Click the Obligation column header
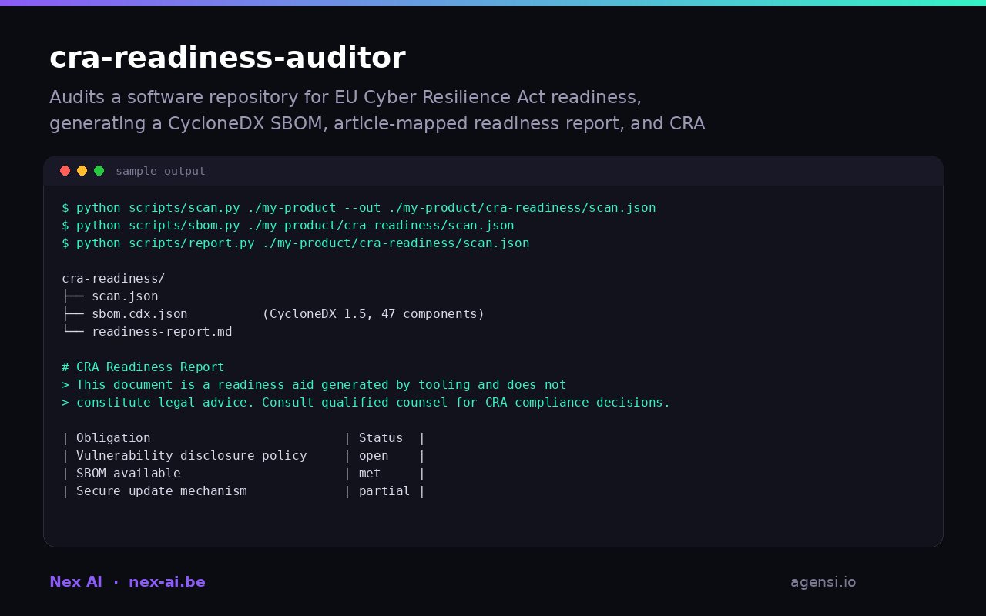The height and width of the screenshot is (616, 986). click(x=113, y=438)
